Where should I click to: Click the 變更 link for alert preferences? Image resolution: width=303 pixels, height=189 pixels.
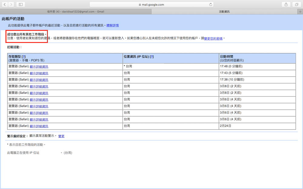coord(61,136)
